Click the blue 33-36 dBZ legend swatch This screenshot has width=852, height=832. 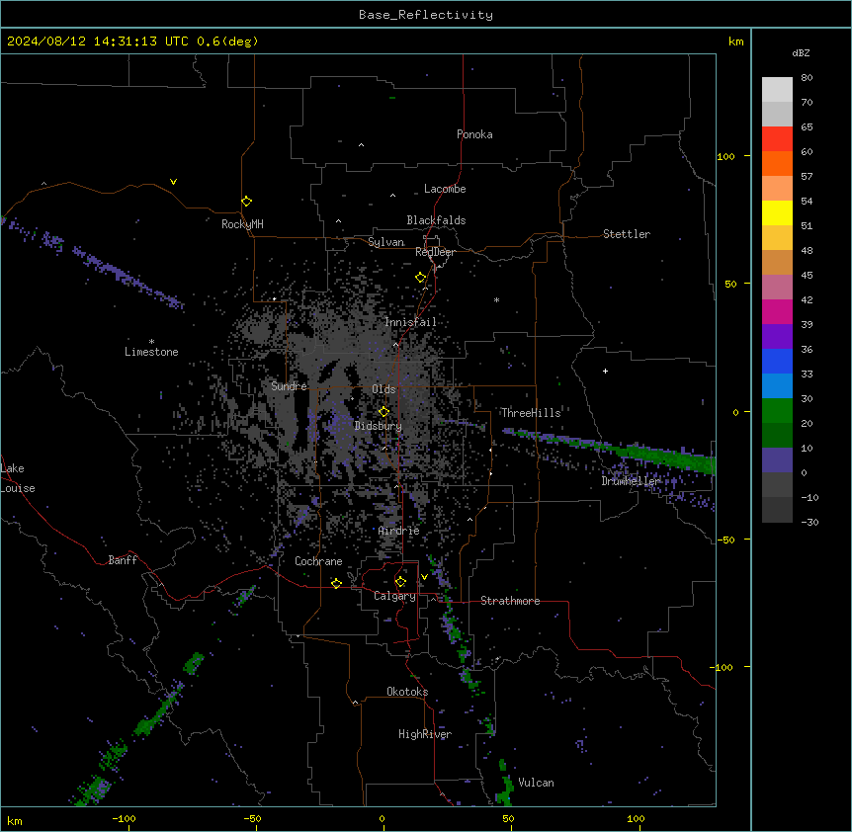(x=777, y=361)
